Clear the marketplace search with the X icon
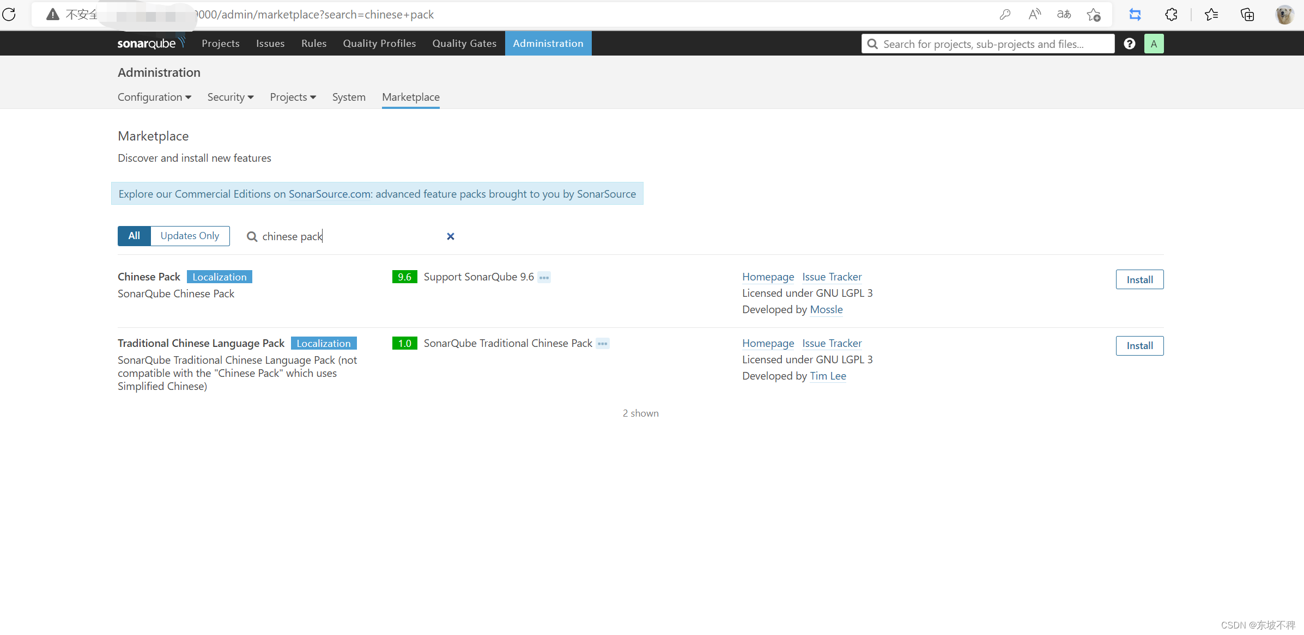Viewport: 1304px width, 635px height. point(450,236)
